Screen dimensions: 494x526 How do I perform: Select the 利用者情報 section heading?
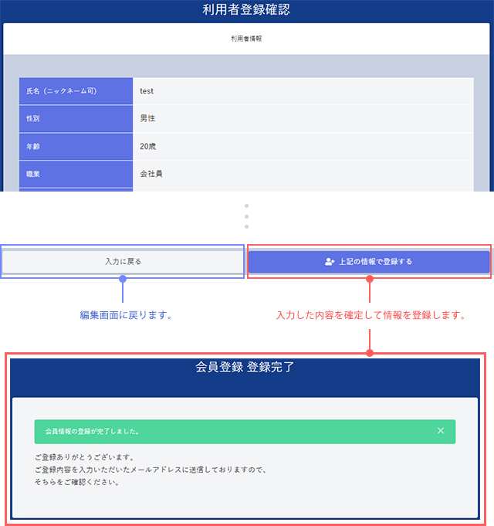click(x=246, y=39)
